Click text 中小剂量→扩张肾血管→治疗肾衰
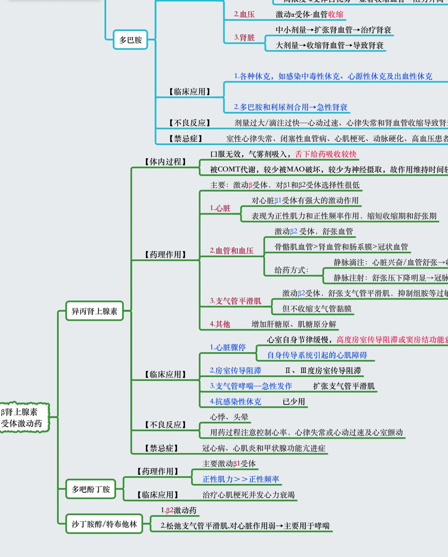The height and width of the screenshot is (557, 448). 333,30
